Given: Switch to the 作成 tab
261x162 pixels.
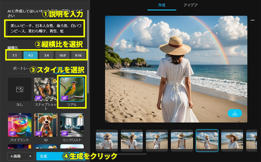Looking at the screenshot, I should pyautogui.click(x=162, y=5).
